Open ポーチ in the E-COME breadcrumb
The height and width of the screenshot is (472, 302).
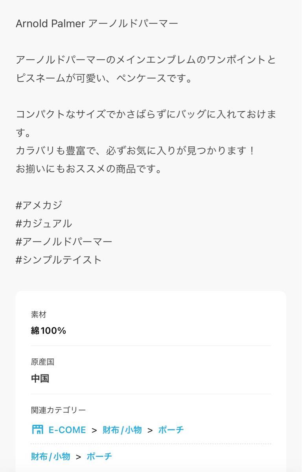[171, 430]
